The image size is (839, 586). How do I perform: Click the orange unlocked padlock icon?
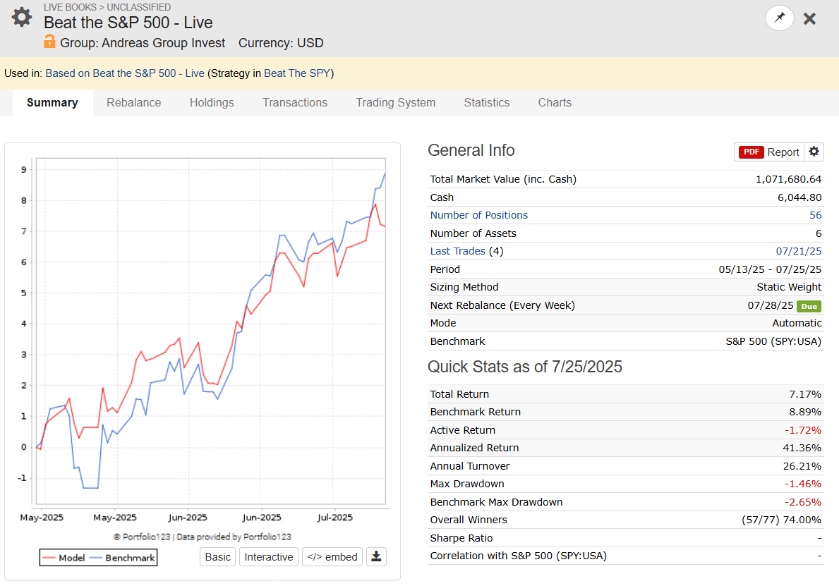pos(49,41)
